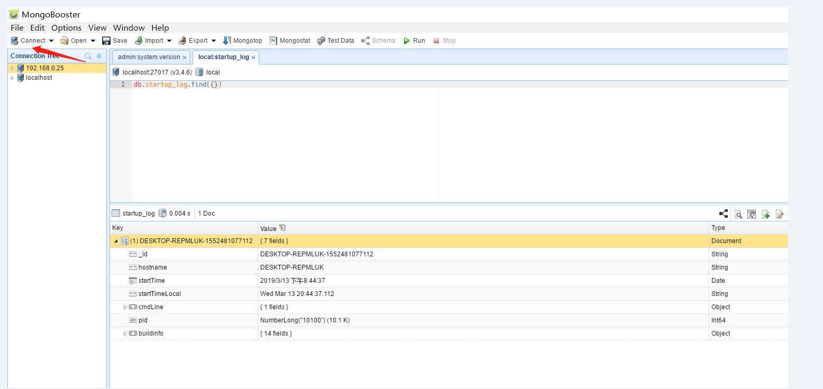The height and width of the screenshot is (389, 823).
Task: Click the filter results icon
Action: [752, 214]
